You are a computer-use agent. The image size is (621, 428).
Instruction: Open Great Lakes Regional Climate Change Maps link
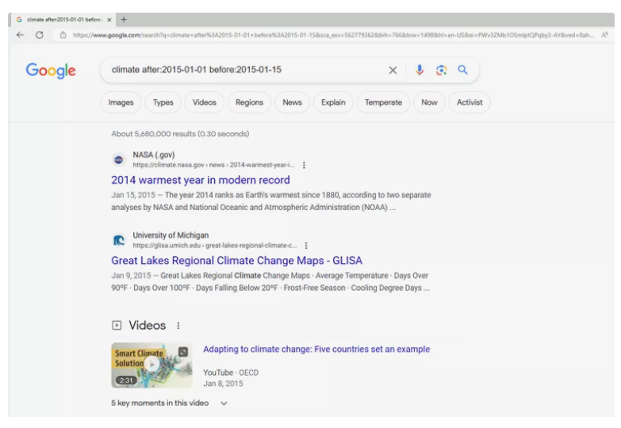point(237,261)
